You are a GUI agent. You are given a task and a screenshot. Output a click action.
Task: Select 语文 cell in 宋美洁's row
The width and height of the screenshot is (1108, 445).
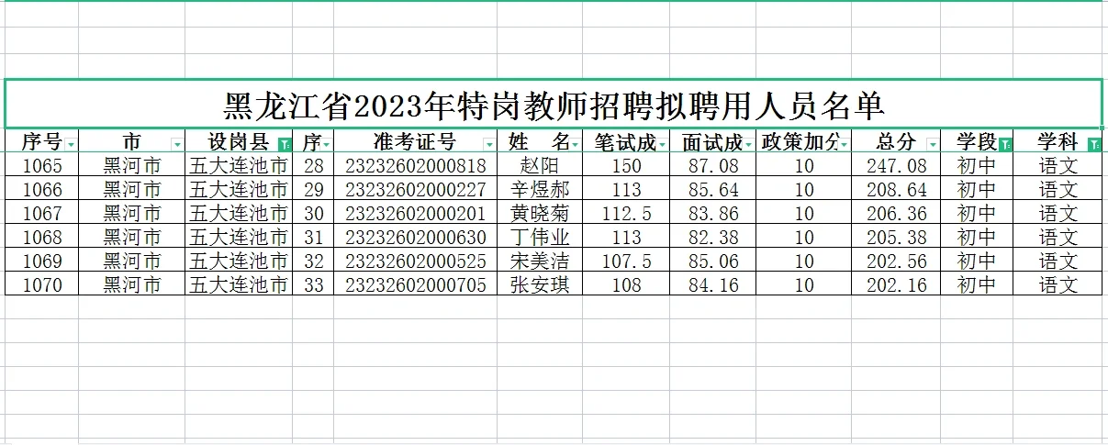1058,261
